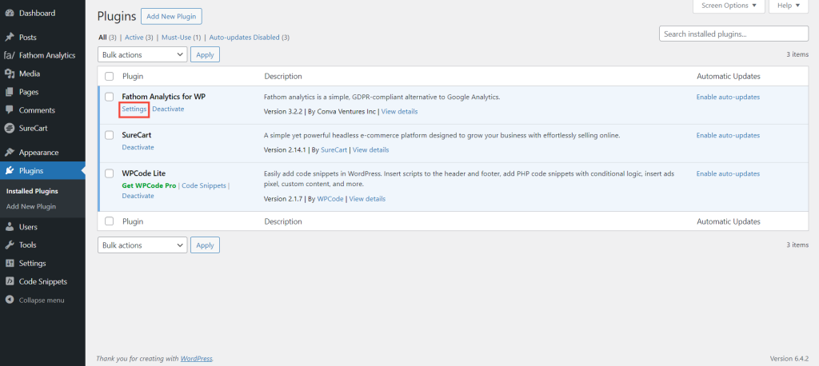This screenshot has width=819, height=366.
Task: Filter by Must-Use plugins
Action: click(177, 38)
